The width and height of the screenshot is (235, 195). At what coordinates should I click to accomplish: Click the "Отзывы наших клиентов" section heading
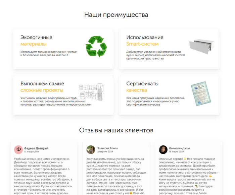tap(116, 130)
